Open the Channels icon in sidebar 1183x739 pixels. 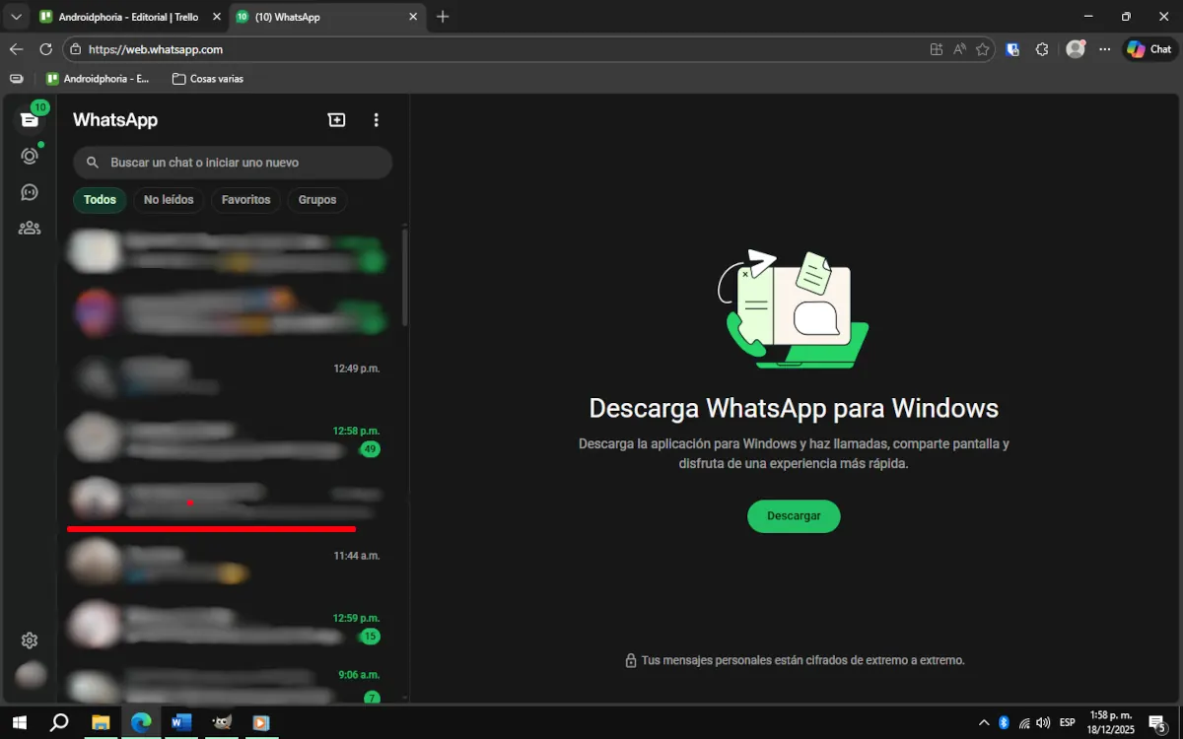pos(29,191)
